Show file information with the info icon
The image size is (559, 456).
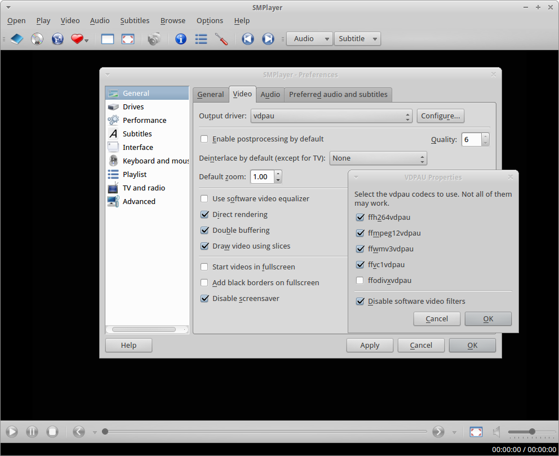[181, 39]
